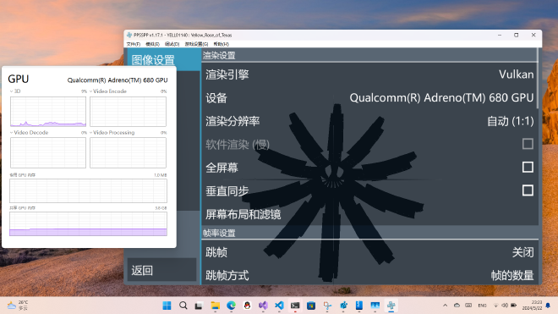Expand the Video Encode engine chevron
Image resolution: width=558 pixels, height=314 pixels.
pyautogui.click(x=90, y=91)
